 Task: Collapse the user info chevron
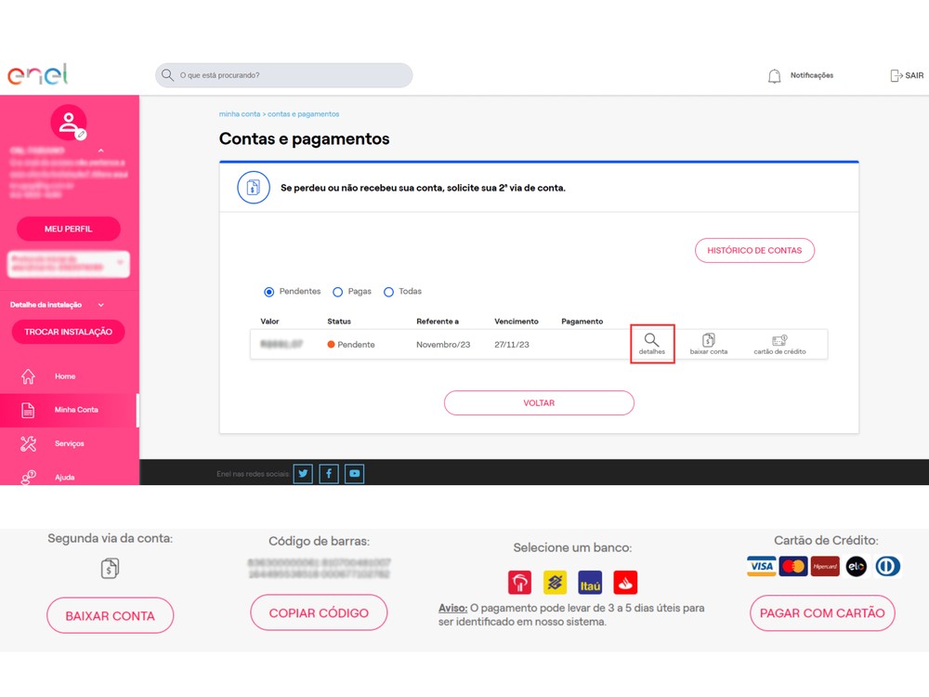pos(100,151)
